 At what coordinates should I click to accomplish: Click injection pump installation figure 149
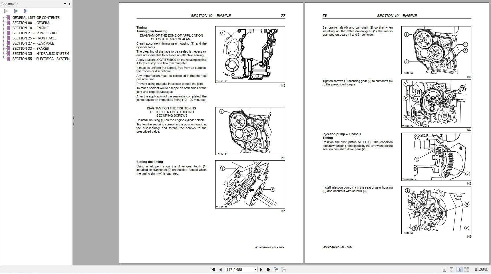(436, 210)
